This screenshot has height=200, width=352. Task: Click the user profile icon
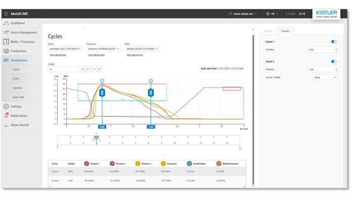pyautogui.click(x=230, y=14)
